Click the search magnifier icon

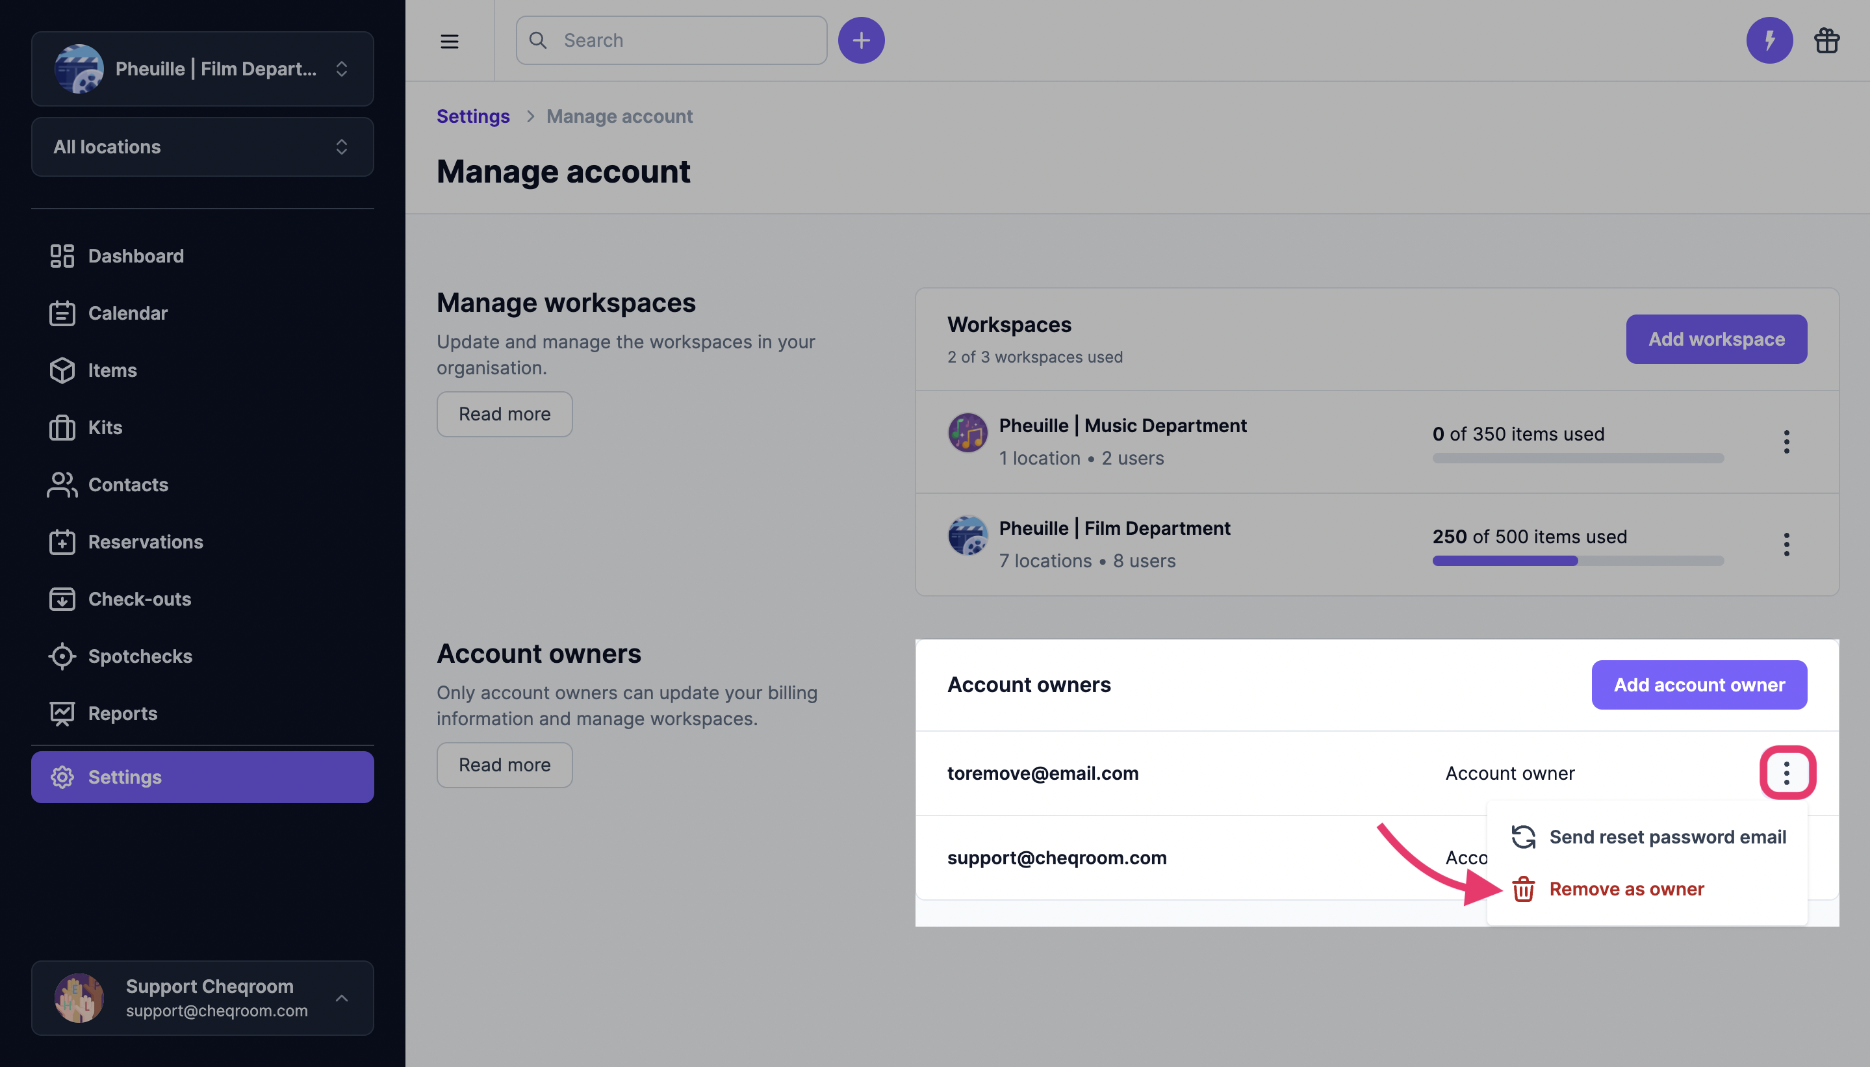(x=538, y=40)
